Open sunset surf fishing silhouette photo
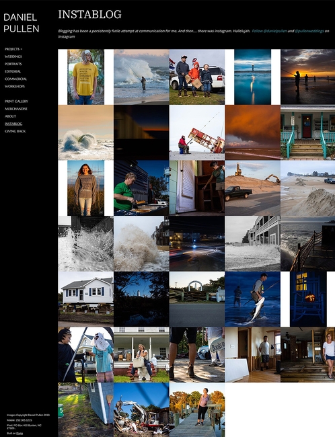 tap(308, 77)
